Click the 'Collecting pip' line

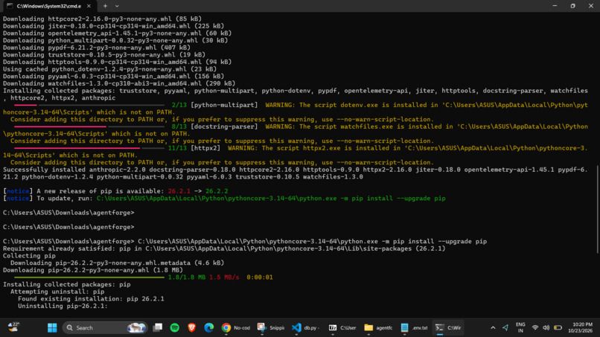click(x=29, y=255)
